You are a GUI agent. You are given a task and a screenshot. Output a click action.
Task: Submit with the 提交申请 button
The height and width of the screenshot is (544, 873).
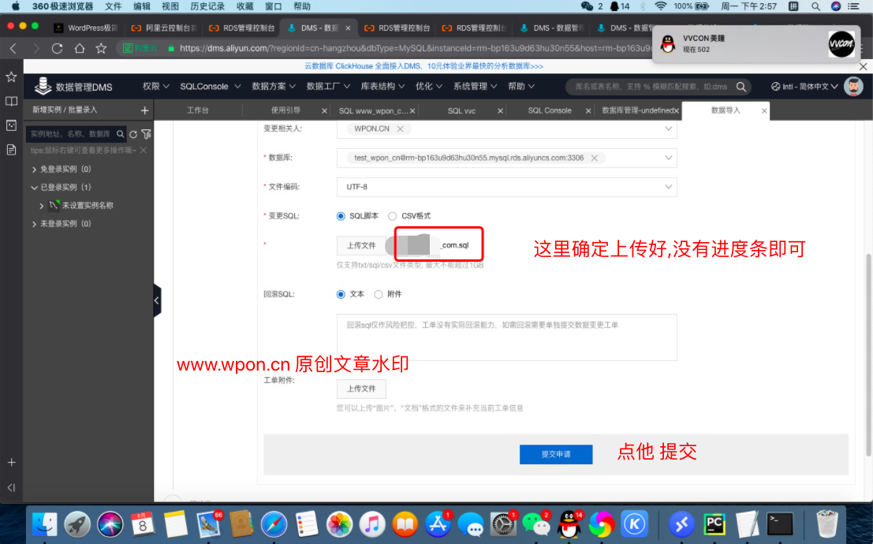pos(556,454)
